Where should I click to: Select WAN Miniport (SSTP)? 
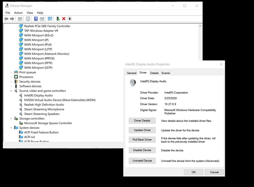click(38, 68)
